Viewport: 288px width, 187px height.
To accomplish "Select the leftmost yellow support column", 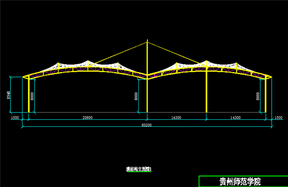I will click(x=29, y=95).
